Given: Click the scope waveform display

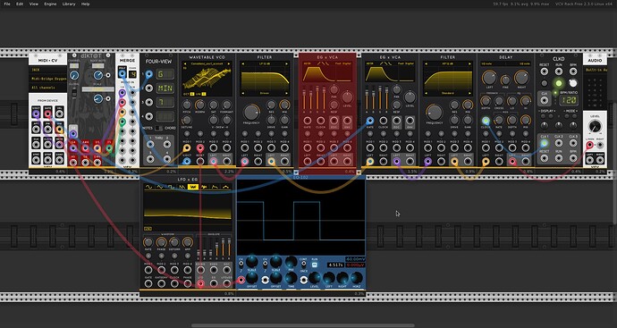Looking at the screenshot, I should [x=300, y=217].
